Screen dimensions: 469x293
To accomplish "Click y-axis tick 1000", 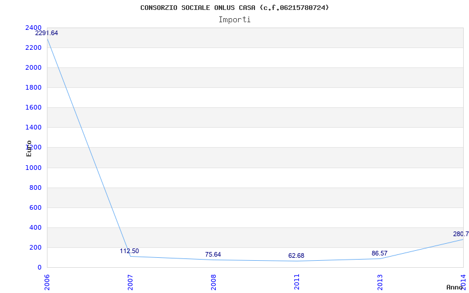I will coord(33,168).
